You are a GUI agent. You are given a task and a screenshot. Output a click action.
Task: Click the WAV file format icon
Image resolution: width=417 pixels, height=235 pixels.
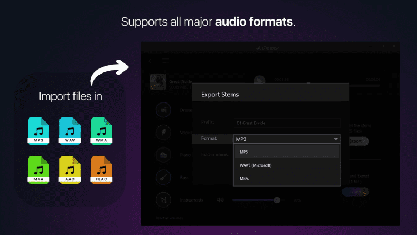70,131
